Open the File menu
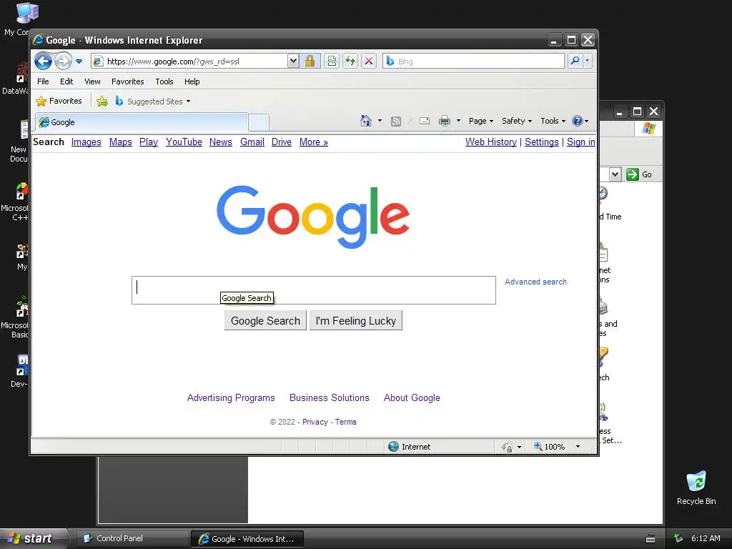This screenshot has width=732, height=549. pyautogui.click(x=43, y=81)
